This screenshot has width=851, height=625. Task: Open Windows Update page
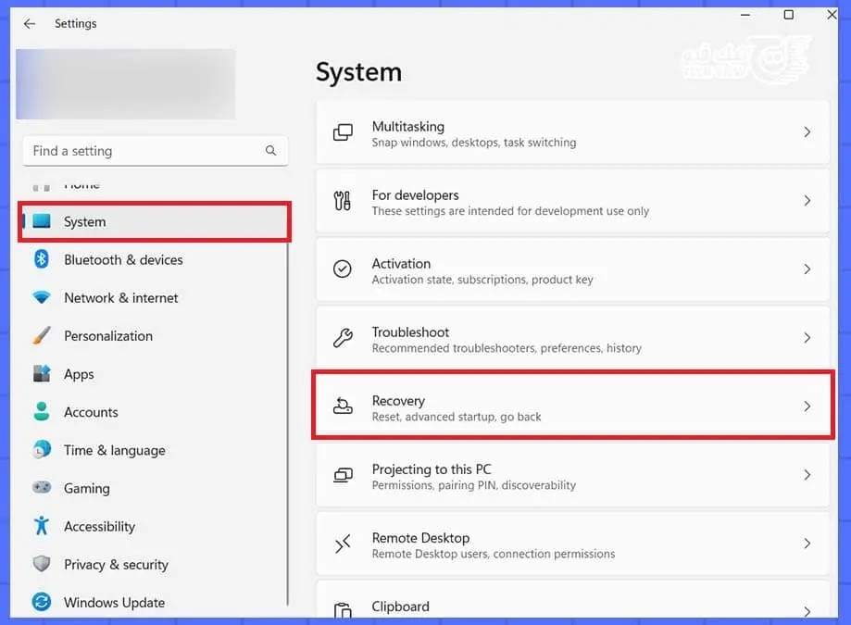point(155,602)
